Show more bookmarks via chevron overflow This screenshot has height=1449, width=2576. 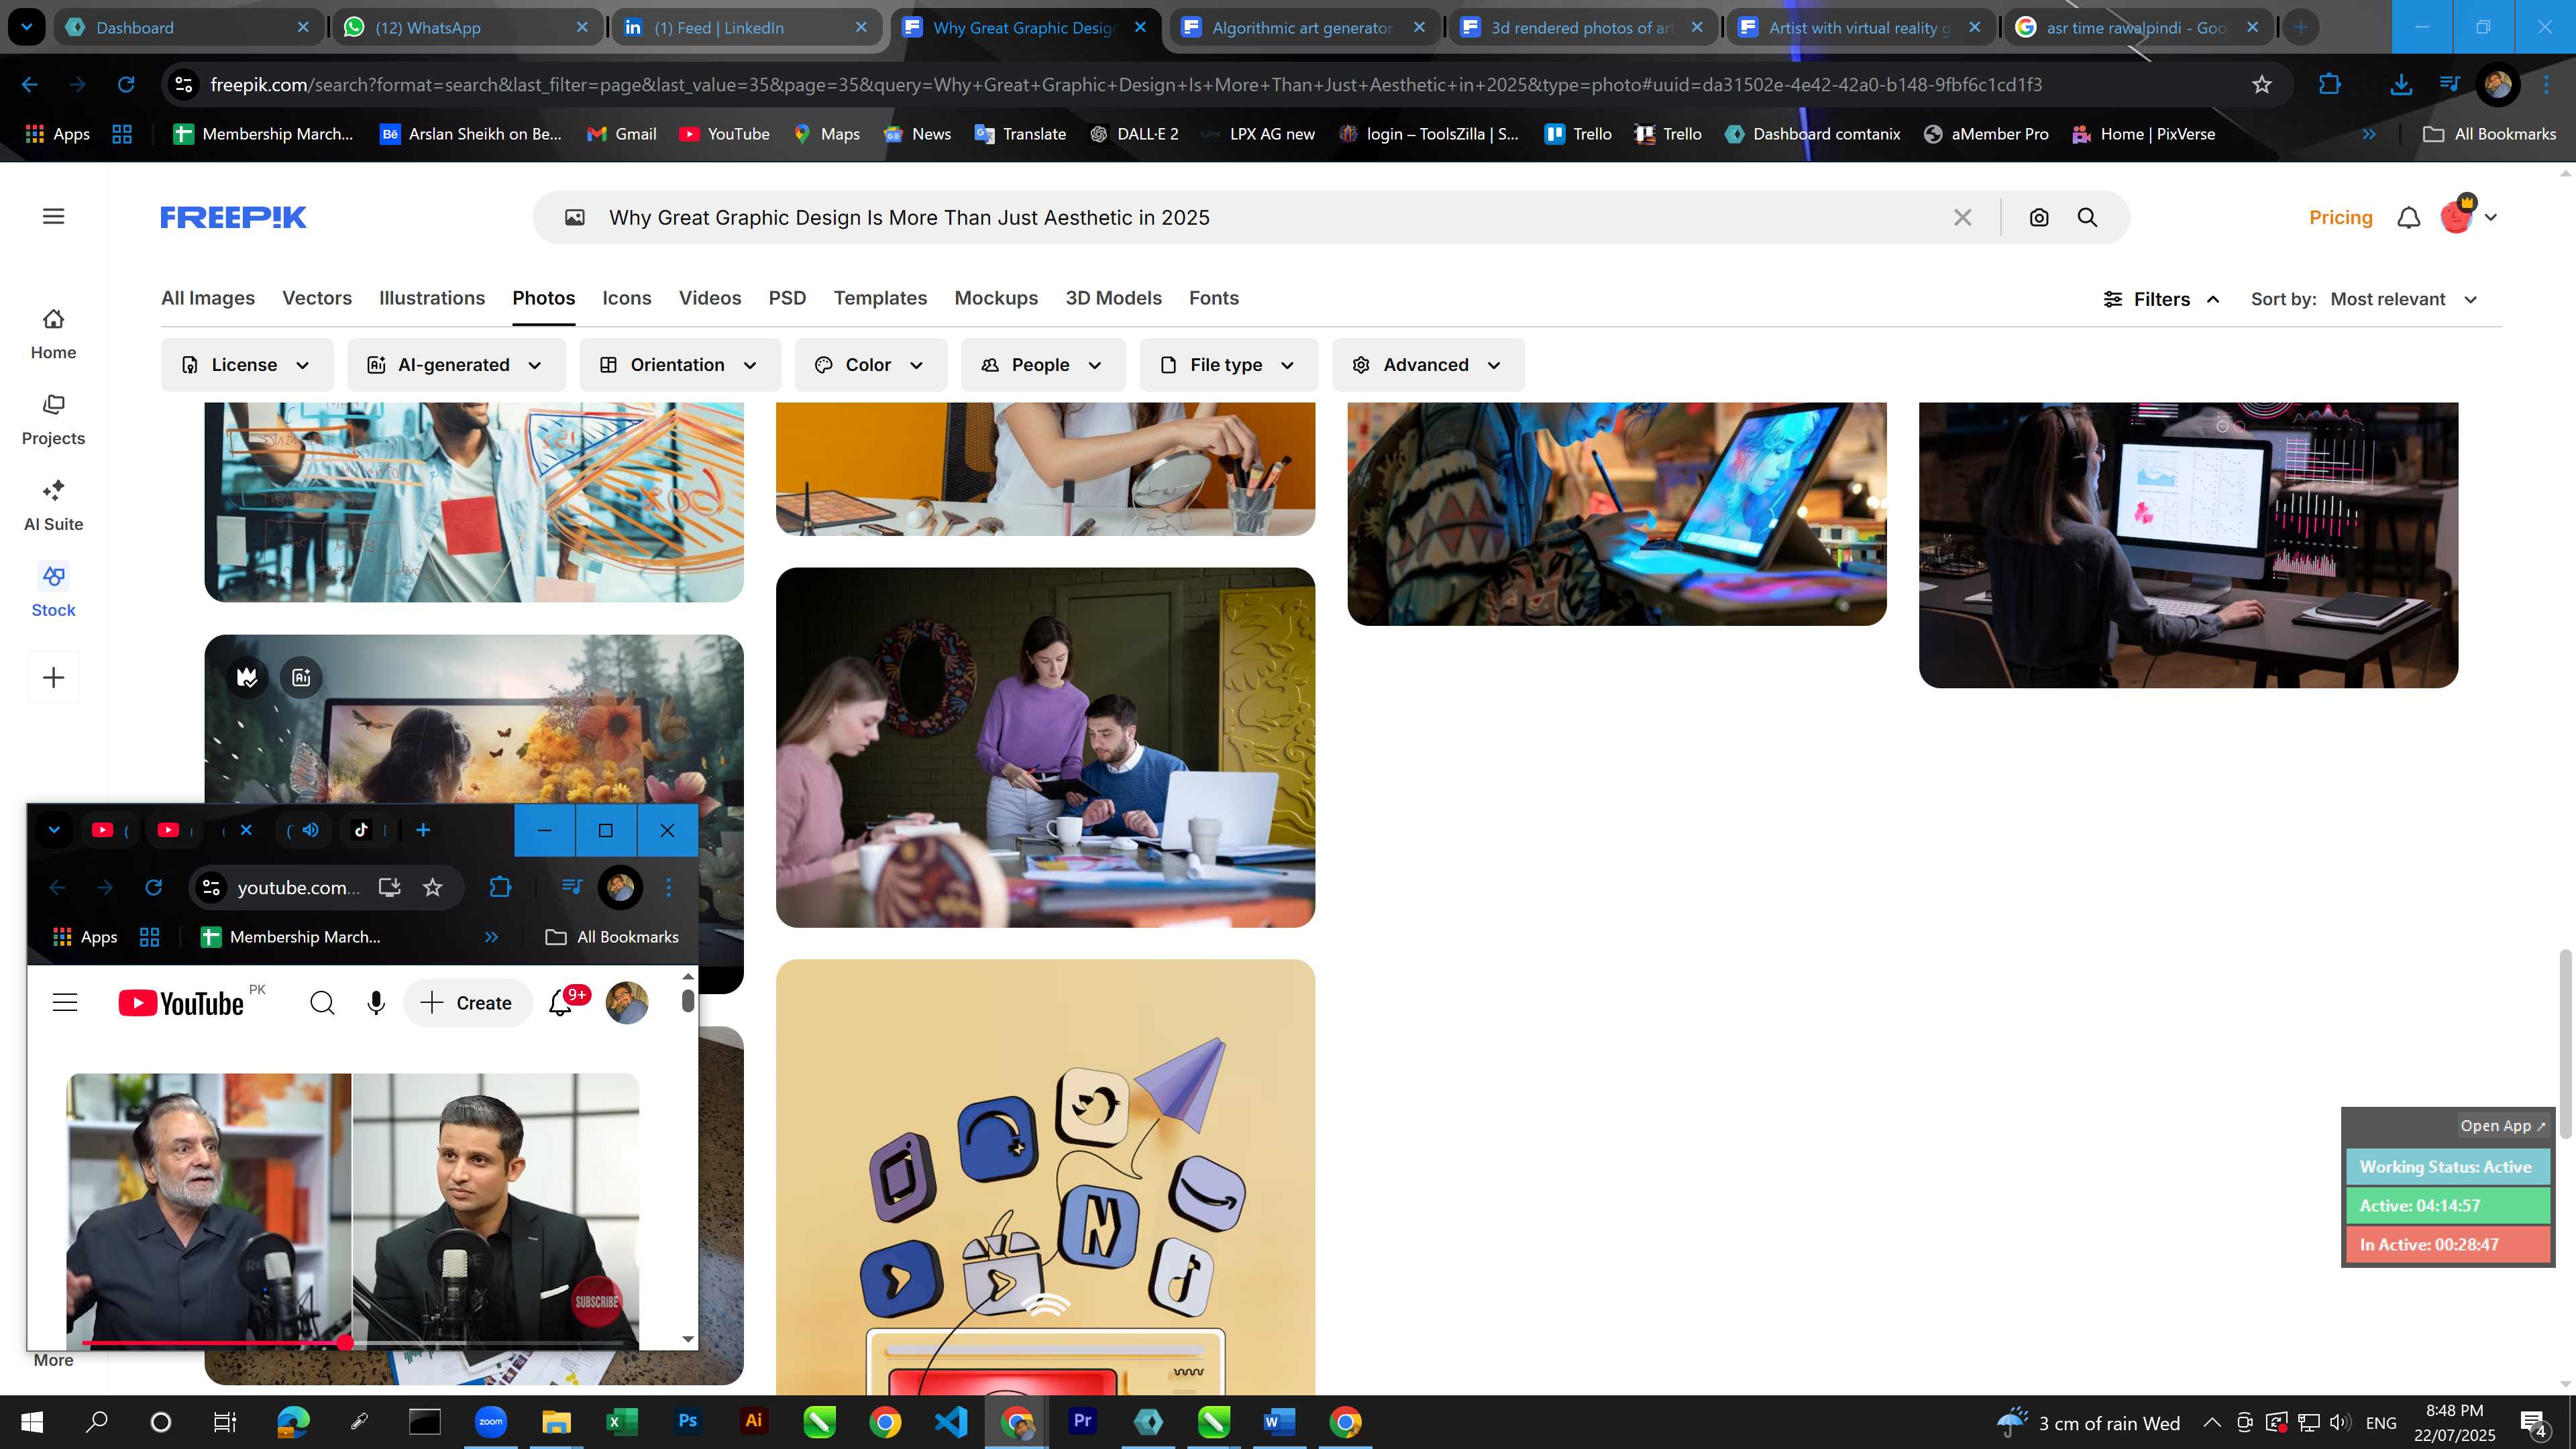pyautogui.click(x=2369, y=134)
